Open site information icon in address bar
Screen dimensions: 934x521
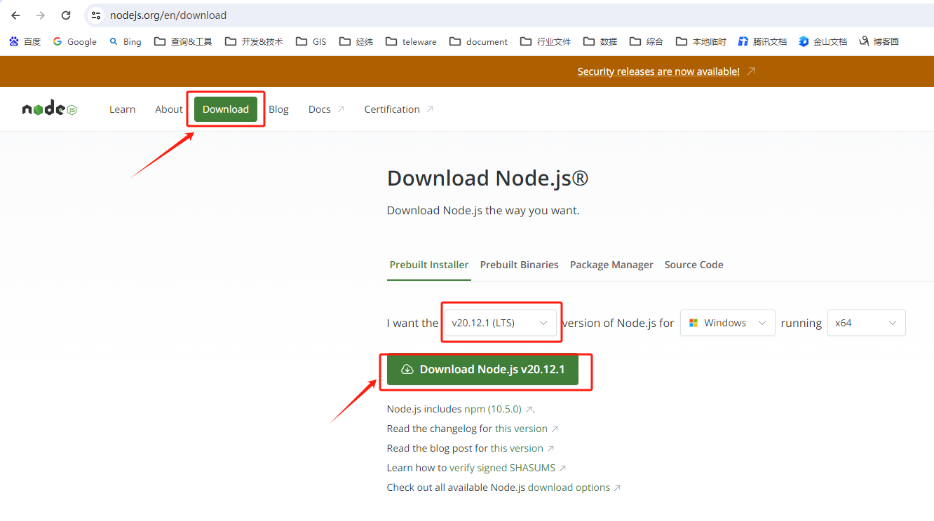click(97, 15)
